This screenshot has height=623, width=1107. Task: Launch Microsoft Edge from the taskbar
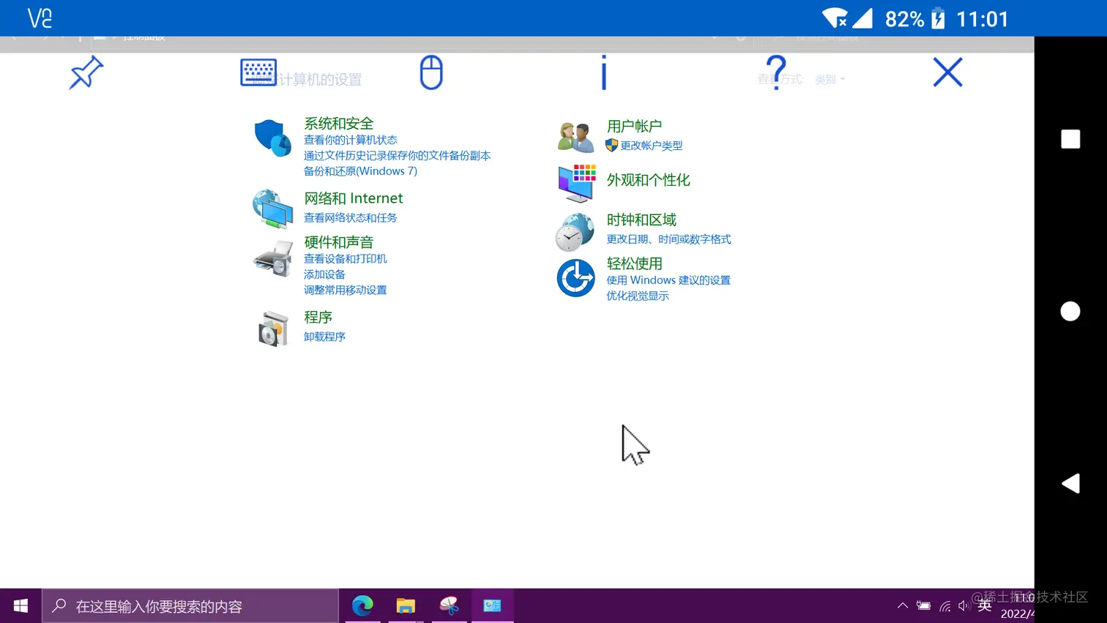point(363,605)
